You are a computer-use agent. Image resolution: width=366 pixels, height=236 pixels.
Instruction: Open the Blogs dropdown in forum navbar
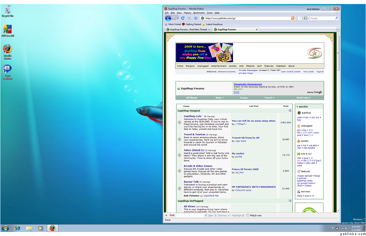(220, 98)
